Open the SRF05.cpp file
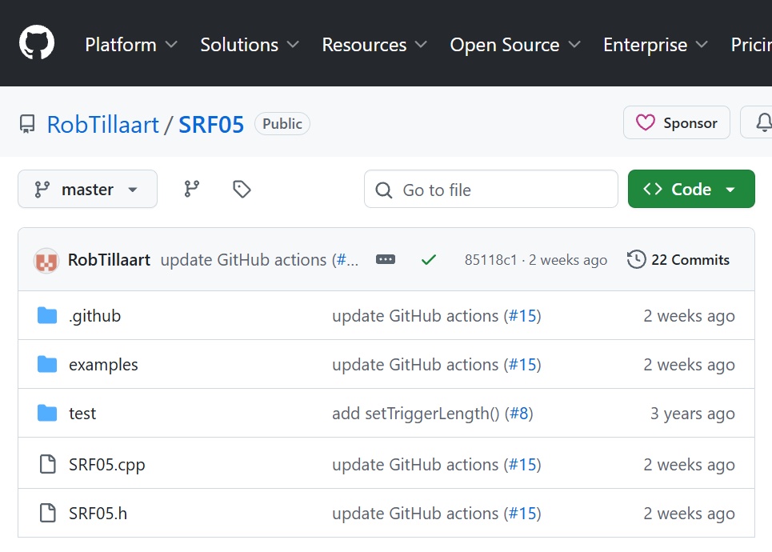Screen dimensions: 772x552 pos(107,465)
